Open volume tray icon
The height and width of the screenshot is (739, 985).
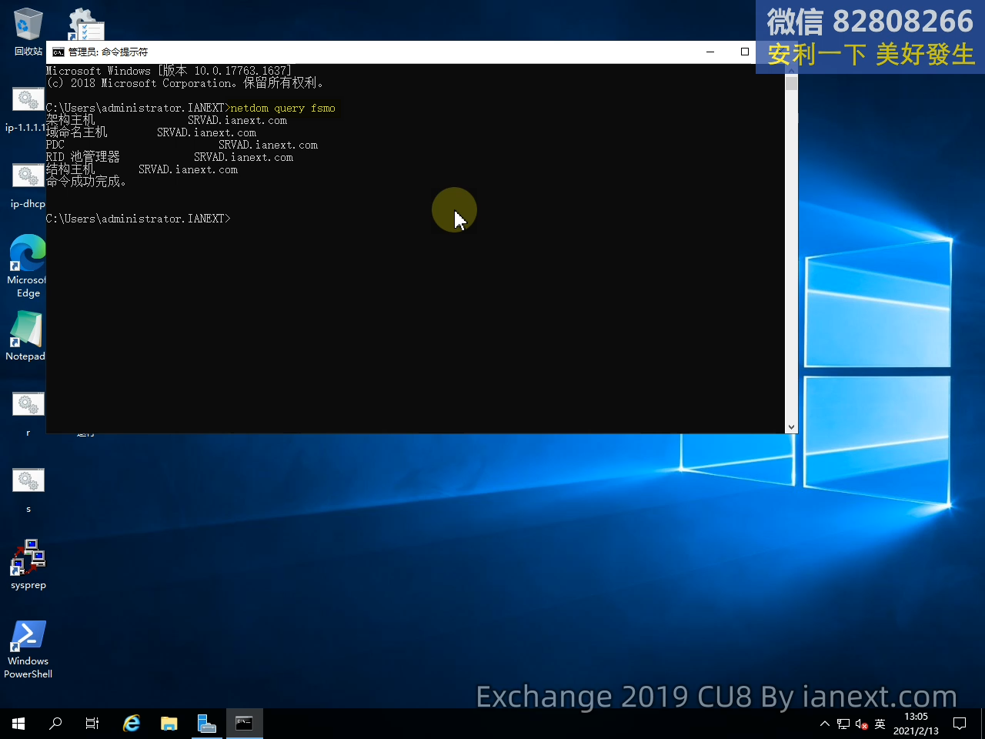(x=862, y=724)
